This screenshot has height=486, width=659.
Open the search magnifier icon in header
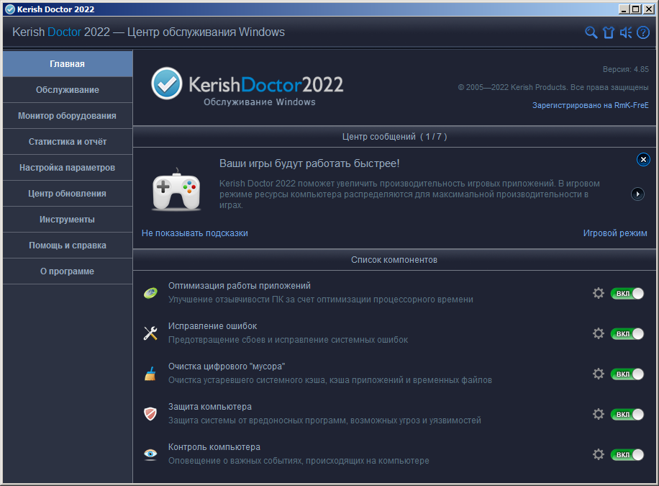591,32
